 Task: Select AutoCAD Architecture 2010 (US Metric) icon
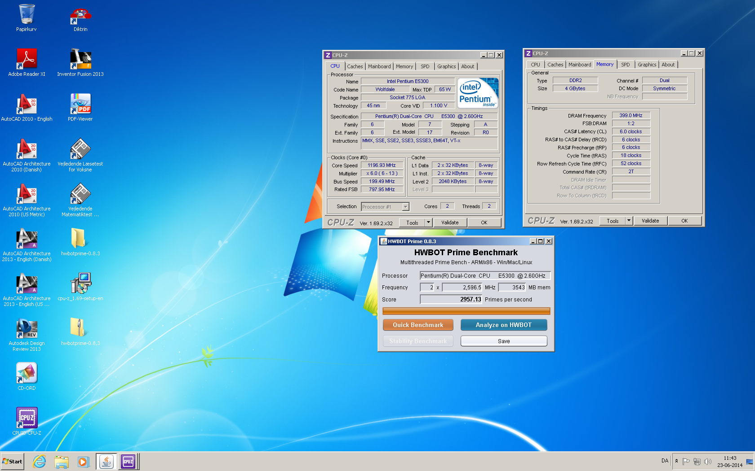pos(27,200)
